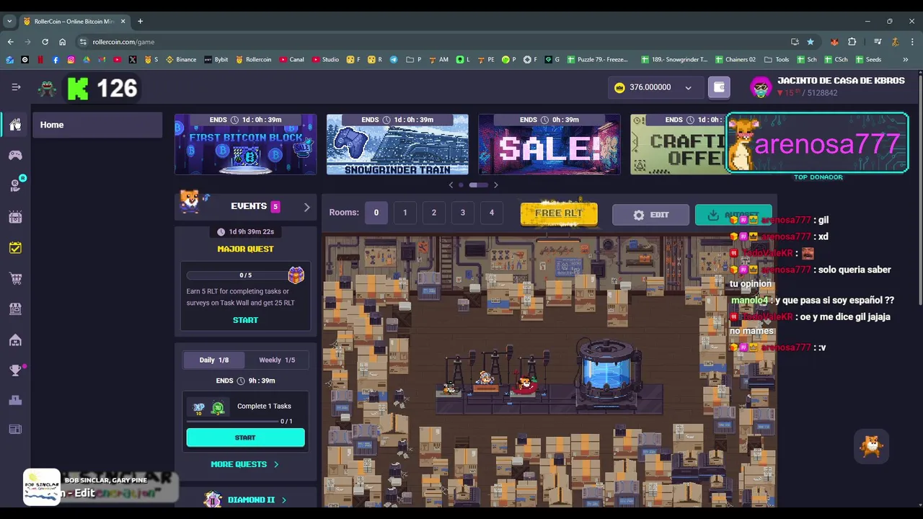
Task: Go to the browser home button
Action: [62, 42]
